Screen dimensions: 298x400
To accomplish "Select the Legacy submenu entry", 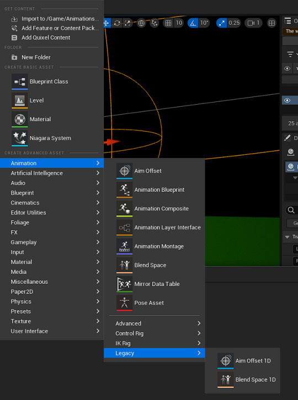I will pos(155,353).
